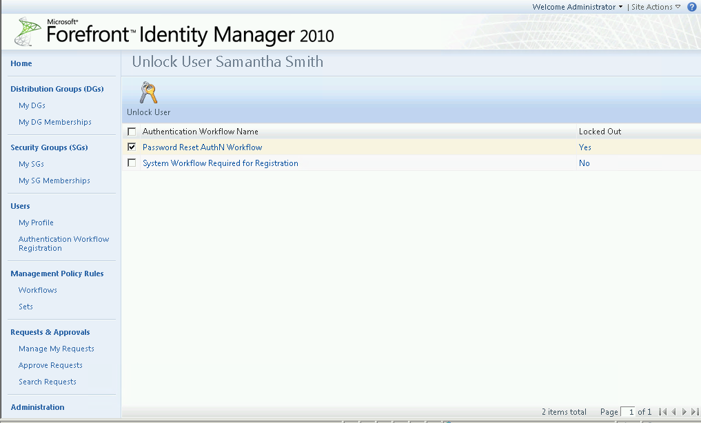The height and width of the screenshot is (423, 701).
Task: Open Welcome Administrator dropdown
Action: point(577,7)
